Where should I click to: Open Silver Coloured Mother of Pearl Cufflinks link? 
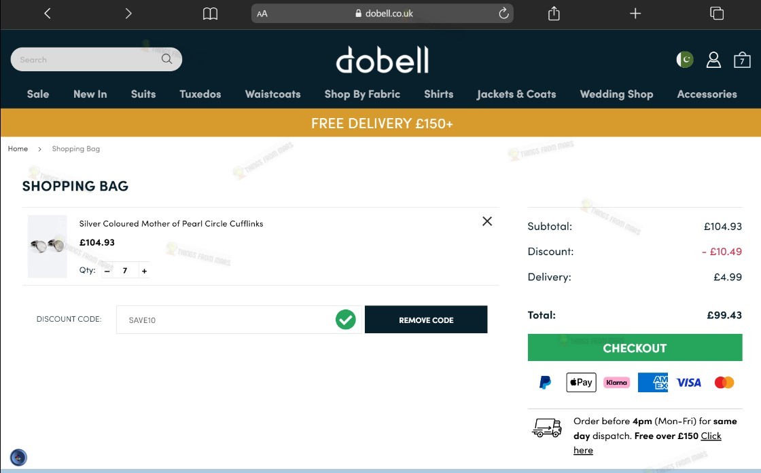click(x=171, y=223)
